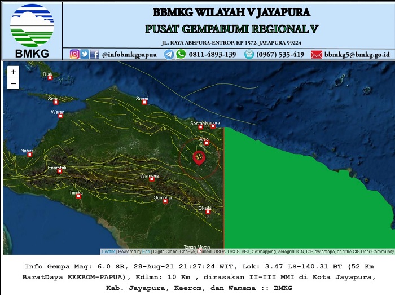Click the PUSAT GEMPABUMI REGIONAL V heading
Image resolution: width=395 pixels, height=295 pixels.
point(231,29)
